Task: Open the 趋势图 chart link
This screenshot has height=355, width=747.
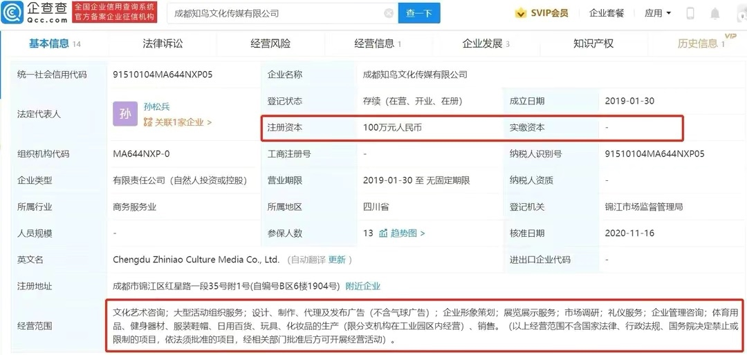Action: (402, 233)
